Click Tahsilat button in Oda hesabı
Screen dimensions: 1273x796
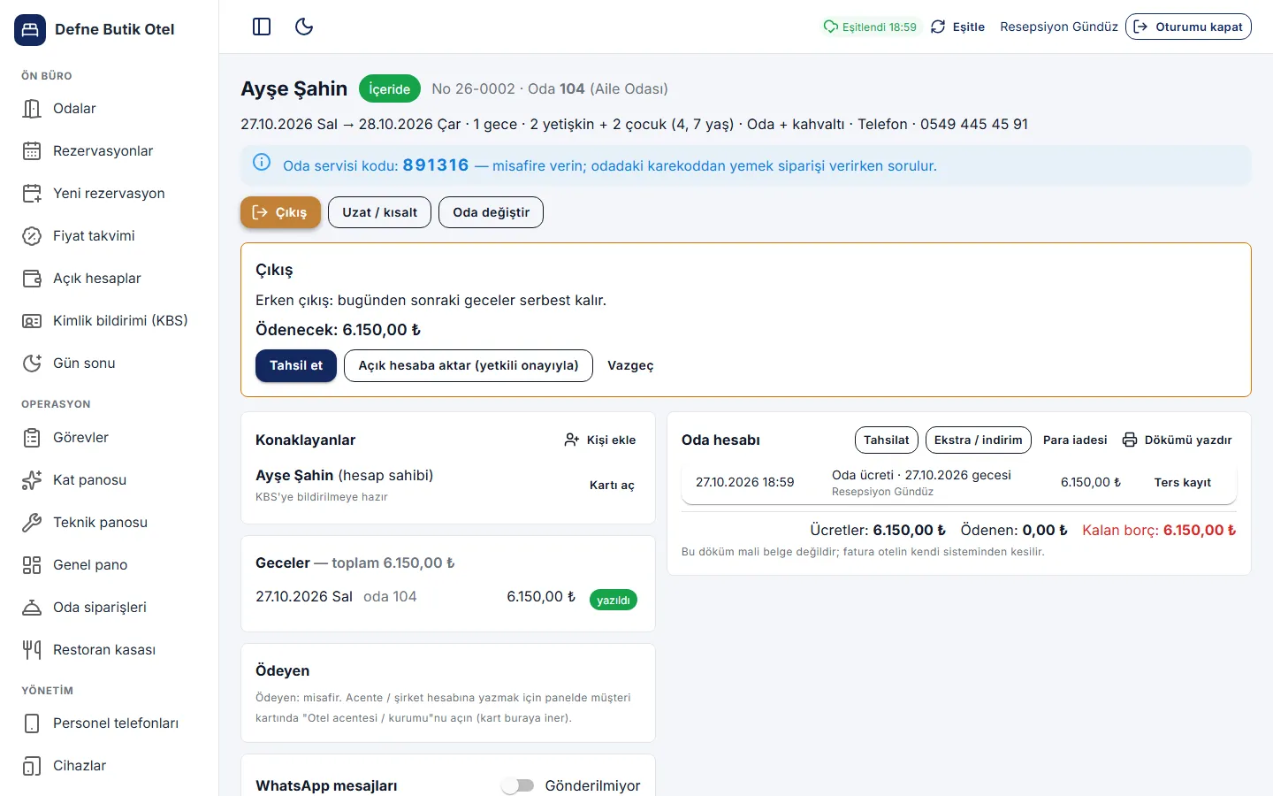886,440
